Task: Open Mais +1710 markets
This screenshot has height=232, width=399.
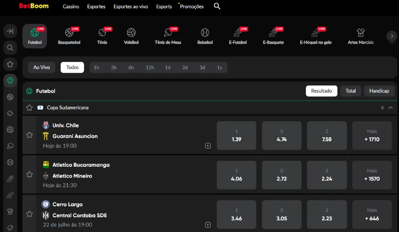Action: pos(372,136)
